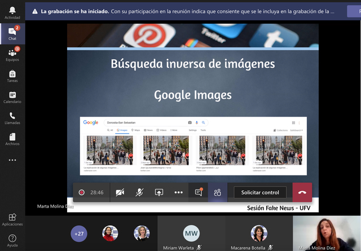This screenshot has height=251, width=361.
Task: Select the Maps tab in Google results
Action: 135,130
